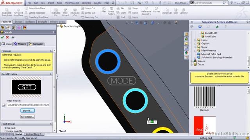
Task: Select the Revolved Boss/Base tool
Action: 18,12
